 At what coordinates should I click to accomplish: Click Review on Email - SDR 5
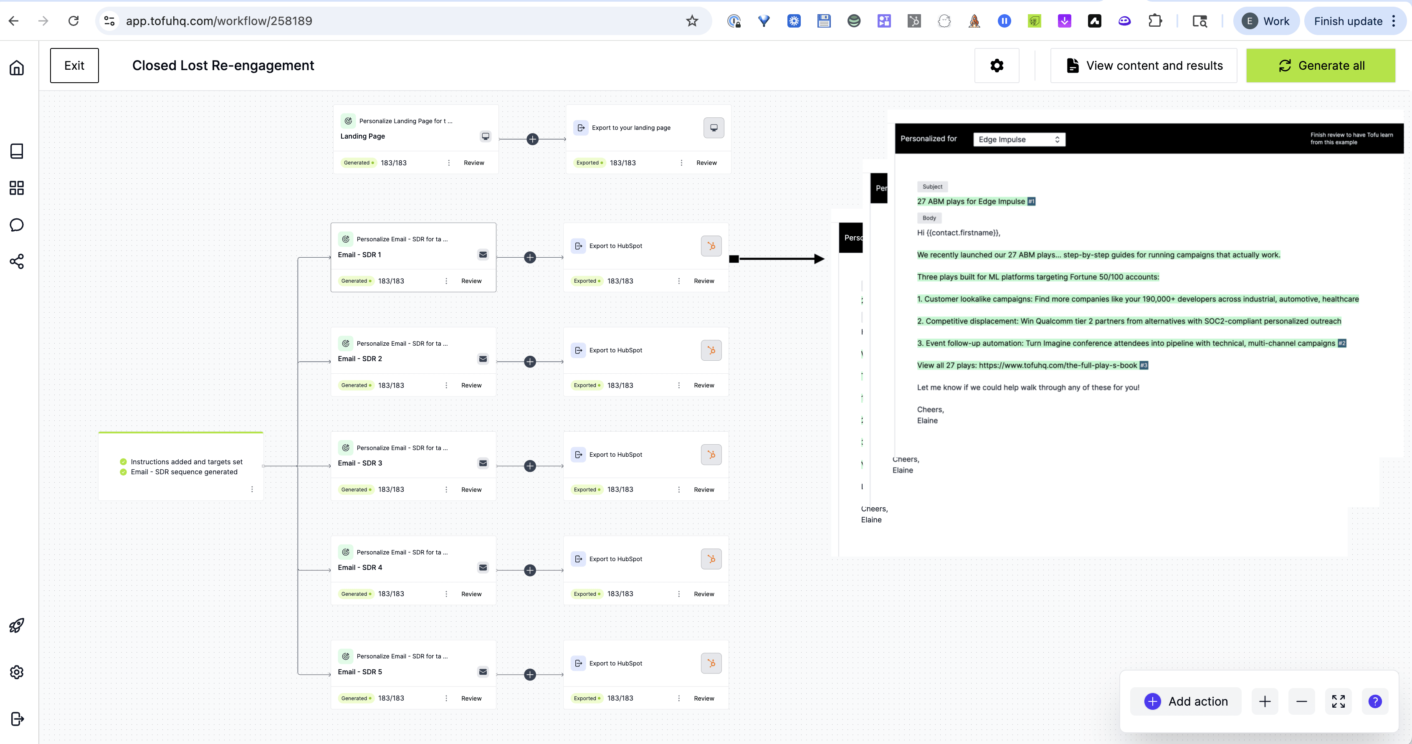(x=471, y=698)
